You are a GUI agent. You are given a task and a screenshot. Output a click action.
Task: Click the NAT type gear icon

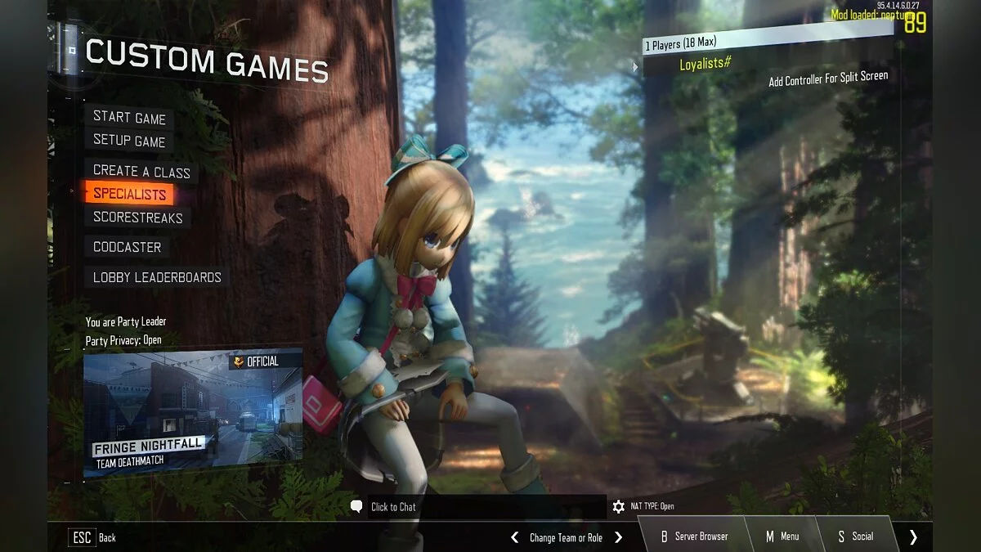point(619,506)
